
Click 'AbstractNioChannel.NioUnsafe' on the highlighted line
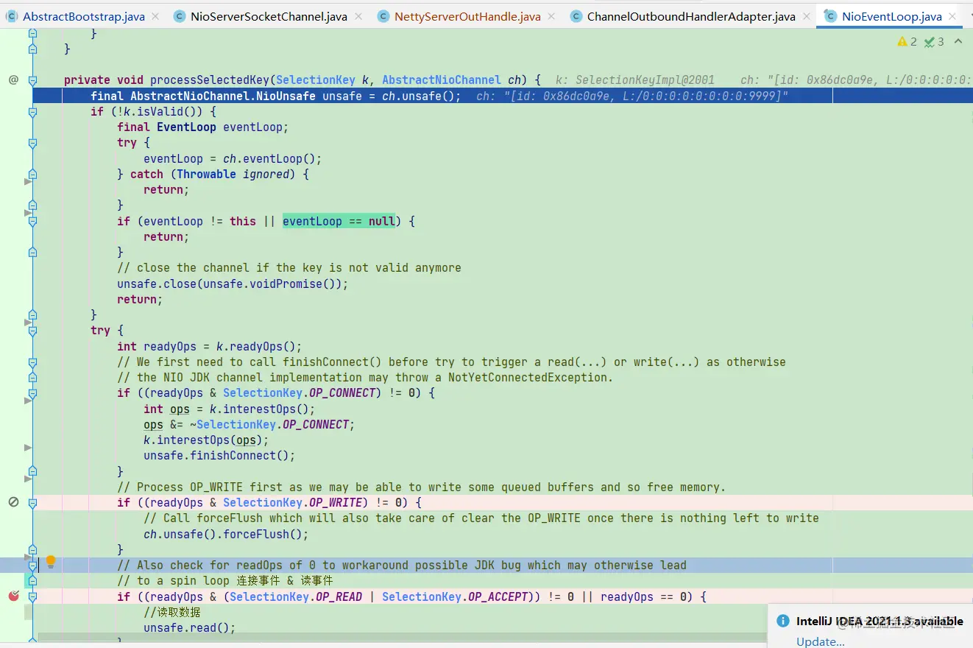click(x=223, y=96)
